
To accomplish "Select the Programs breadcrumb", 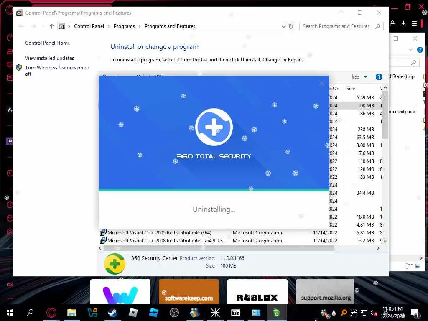I will coord(124,26).
